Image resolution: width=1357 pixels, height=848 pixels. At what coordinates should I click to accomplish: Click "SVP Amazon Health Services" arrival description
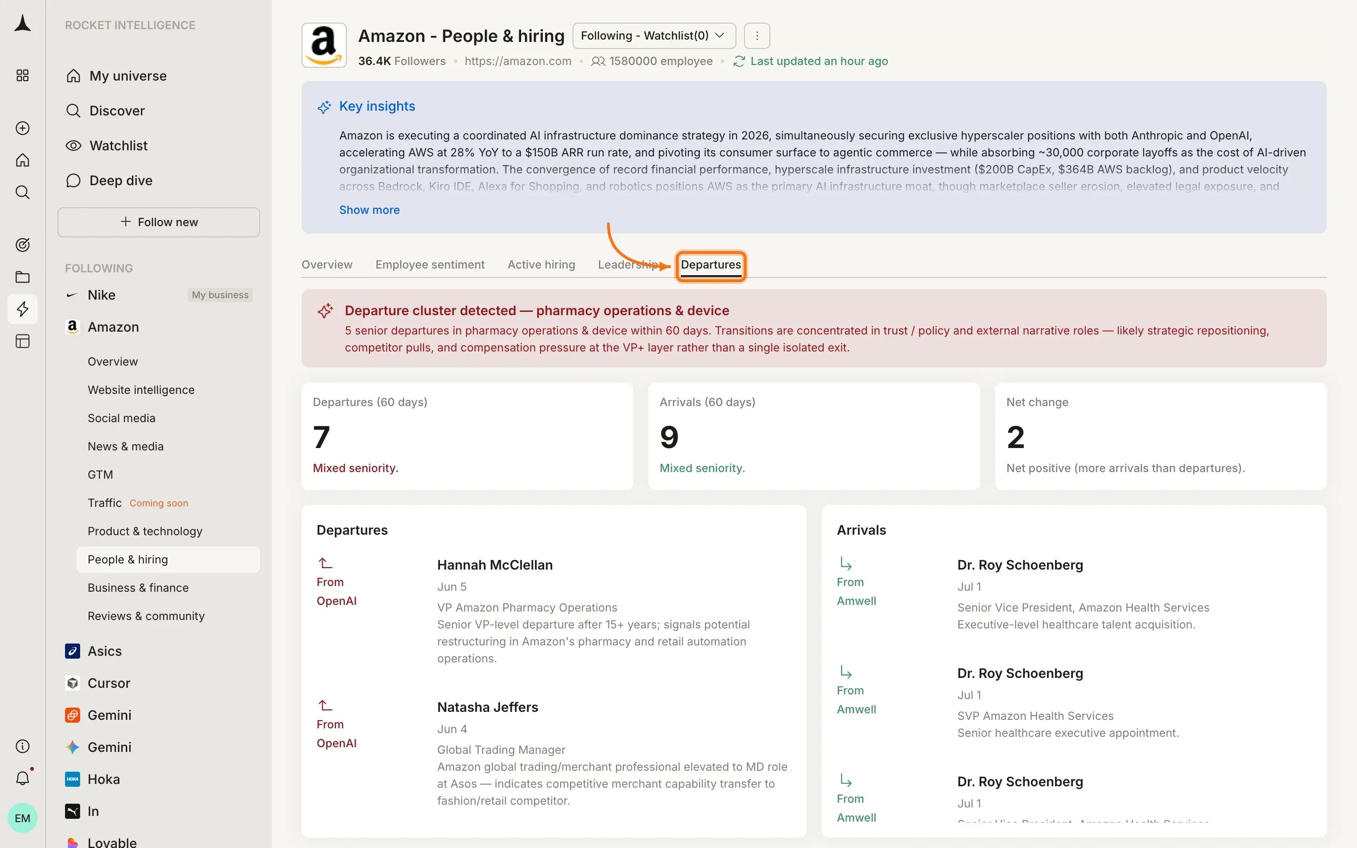pyautogui.click(x=1035, y=716)
